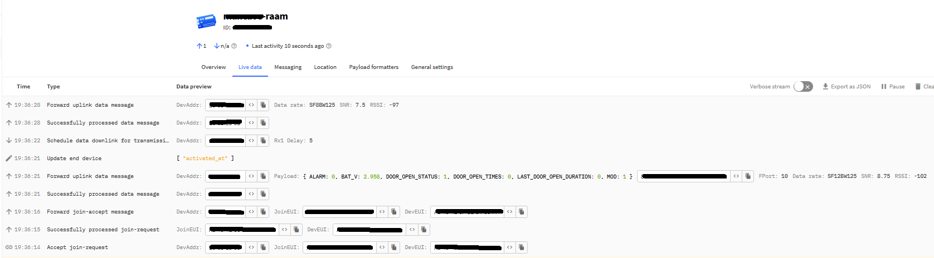
Task: Open the General settings tab
Action: pos(432,67)
